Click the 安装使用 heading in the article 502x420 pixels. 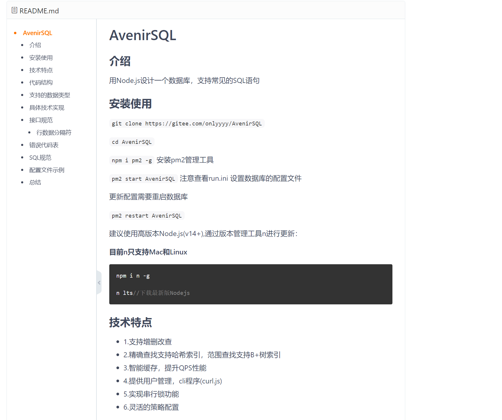(x=130, y=104)
